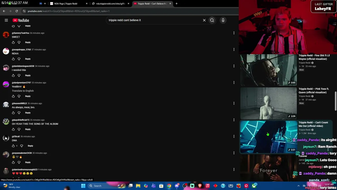Close the nda.trippieredd.com tab
The height and width of the screenshot is (190, 337).
coord(128,4)
